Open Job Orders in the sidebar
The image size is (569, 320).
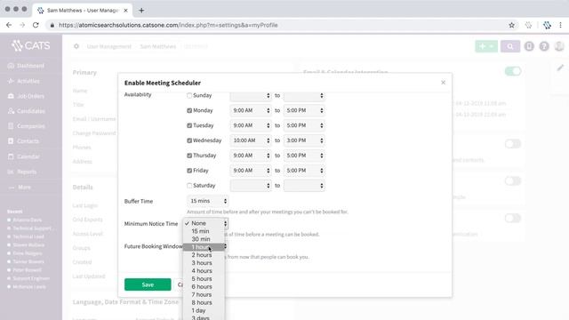[x=26, y=96]
